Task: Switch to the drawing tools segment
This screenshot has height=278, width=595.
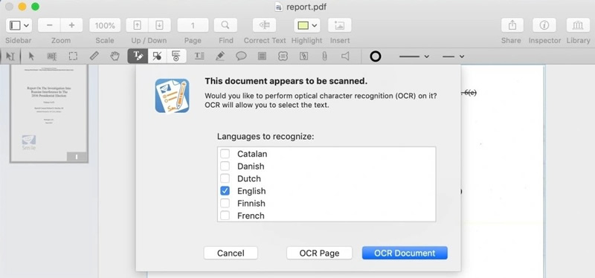Action: (x=157, y=56)
